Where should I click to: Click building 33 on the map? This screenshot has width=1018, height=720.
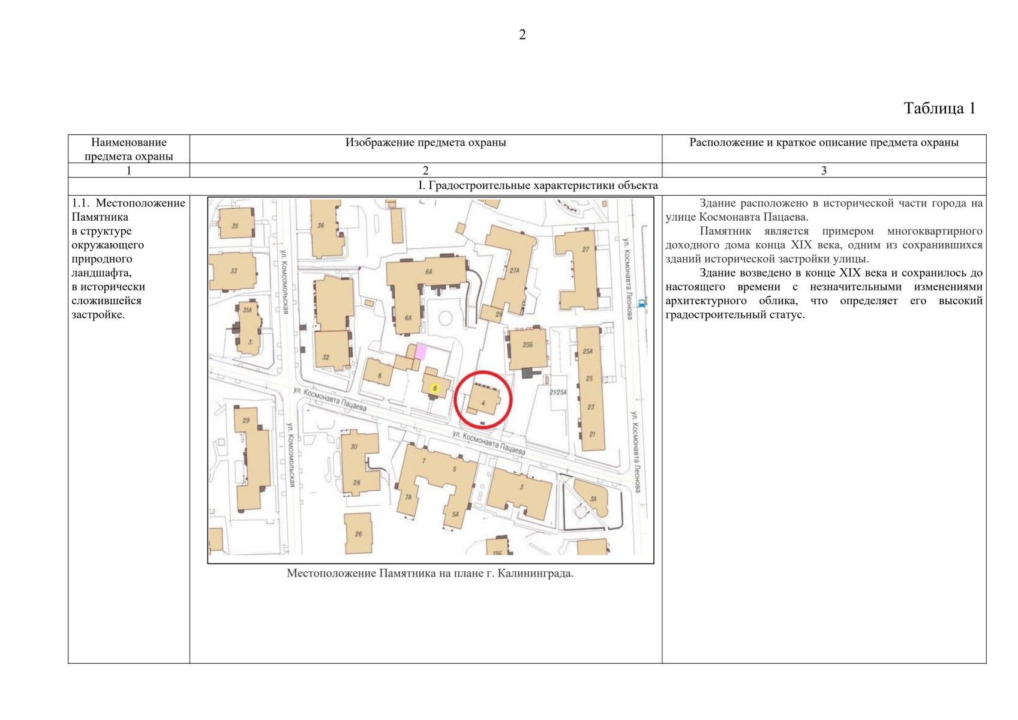(233, 271)
